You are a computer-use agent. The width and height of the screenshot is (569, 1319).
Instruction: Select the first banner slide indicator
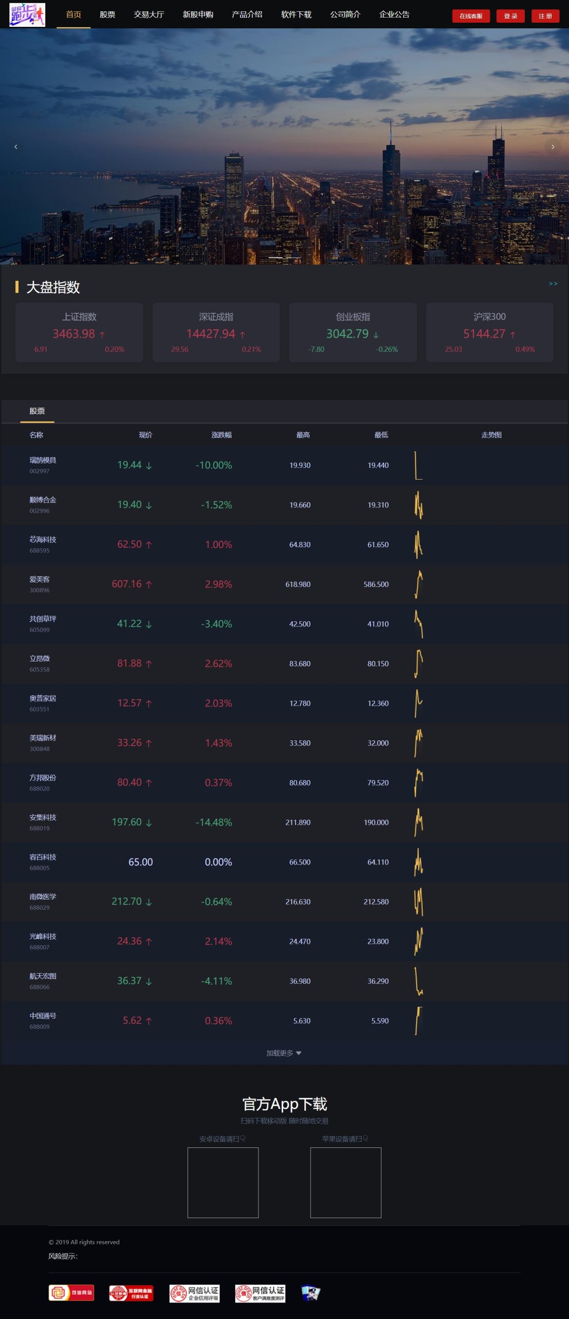coord(275,257)
